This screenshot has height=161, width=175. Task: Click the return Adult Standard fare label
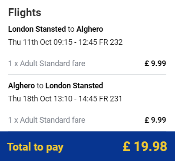click(x=47, y=120)
